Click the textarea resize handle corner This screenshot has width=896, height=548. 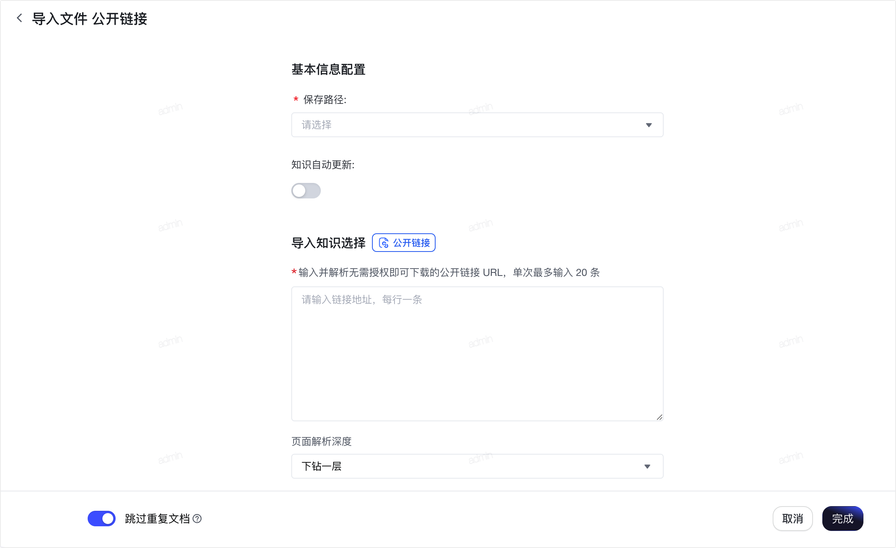coord(659,417)
